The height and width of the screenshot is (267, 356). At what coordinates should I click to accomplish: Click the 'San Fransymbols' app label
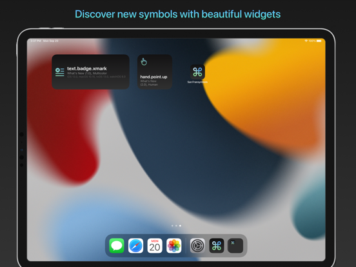(x=197, y=82)
